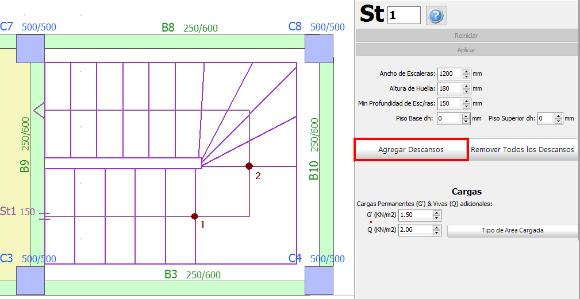Select column C7 square in the plan
The height and width of the screenshot is (299, 580).
(x=30, y=49)
